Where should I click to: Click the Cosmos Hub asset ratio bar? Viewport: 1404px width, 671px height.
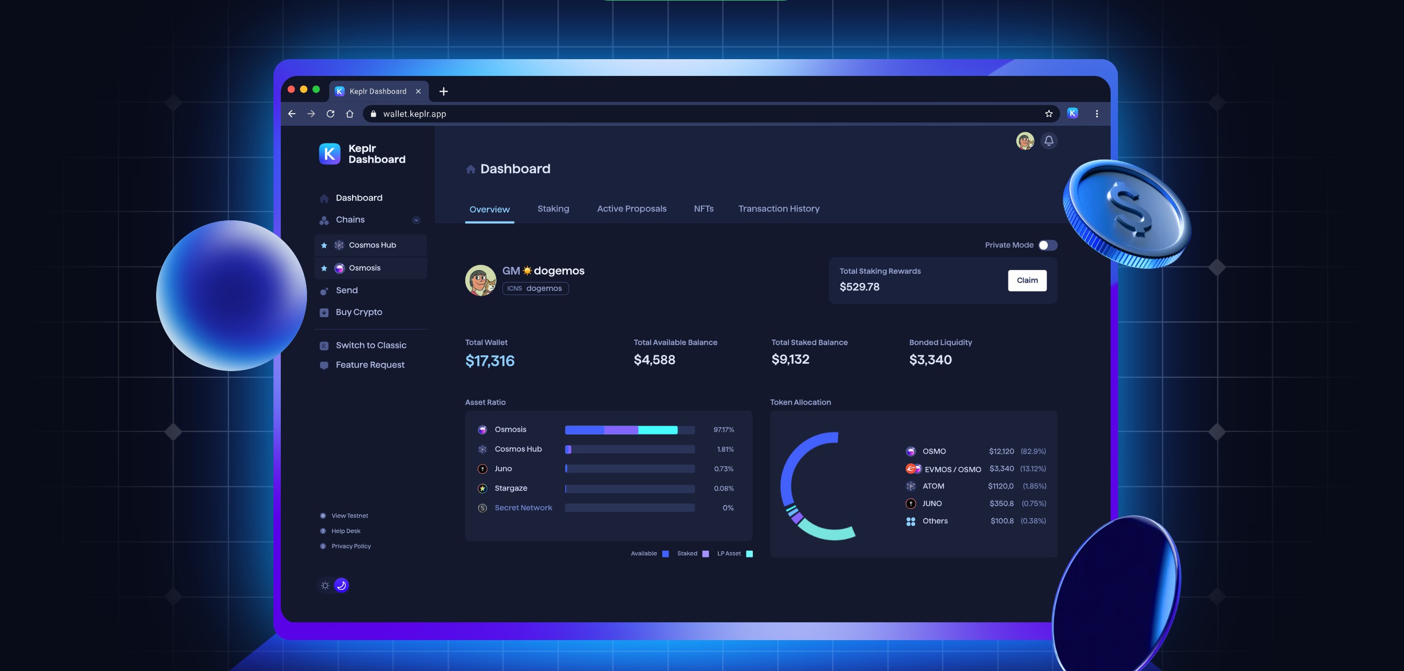[x=630, y=450]
